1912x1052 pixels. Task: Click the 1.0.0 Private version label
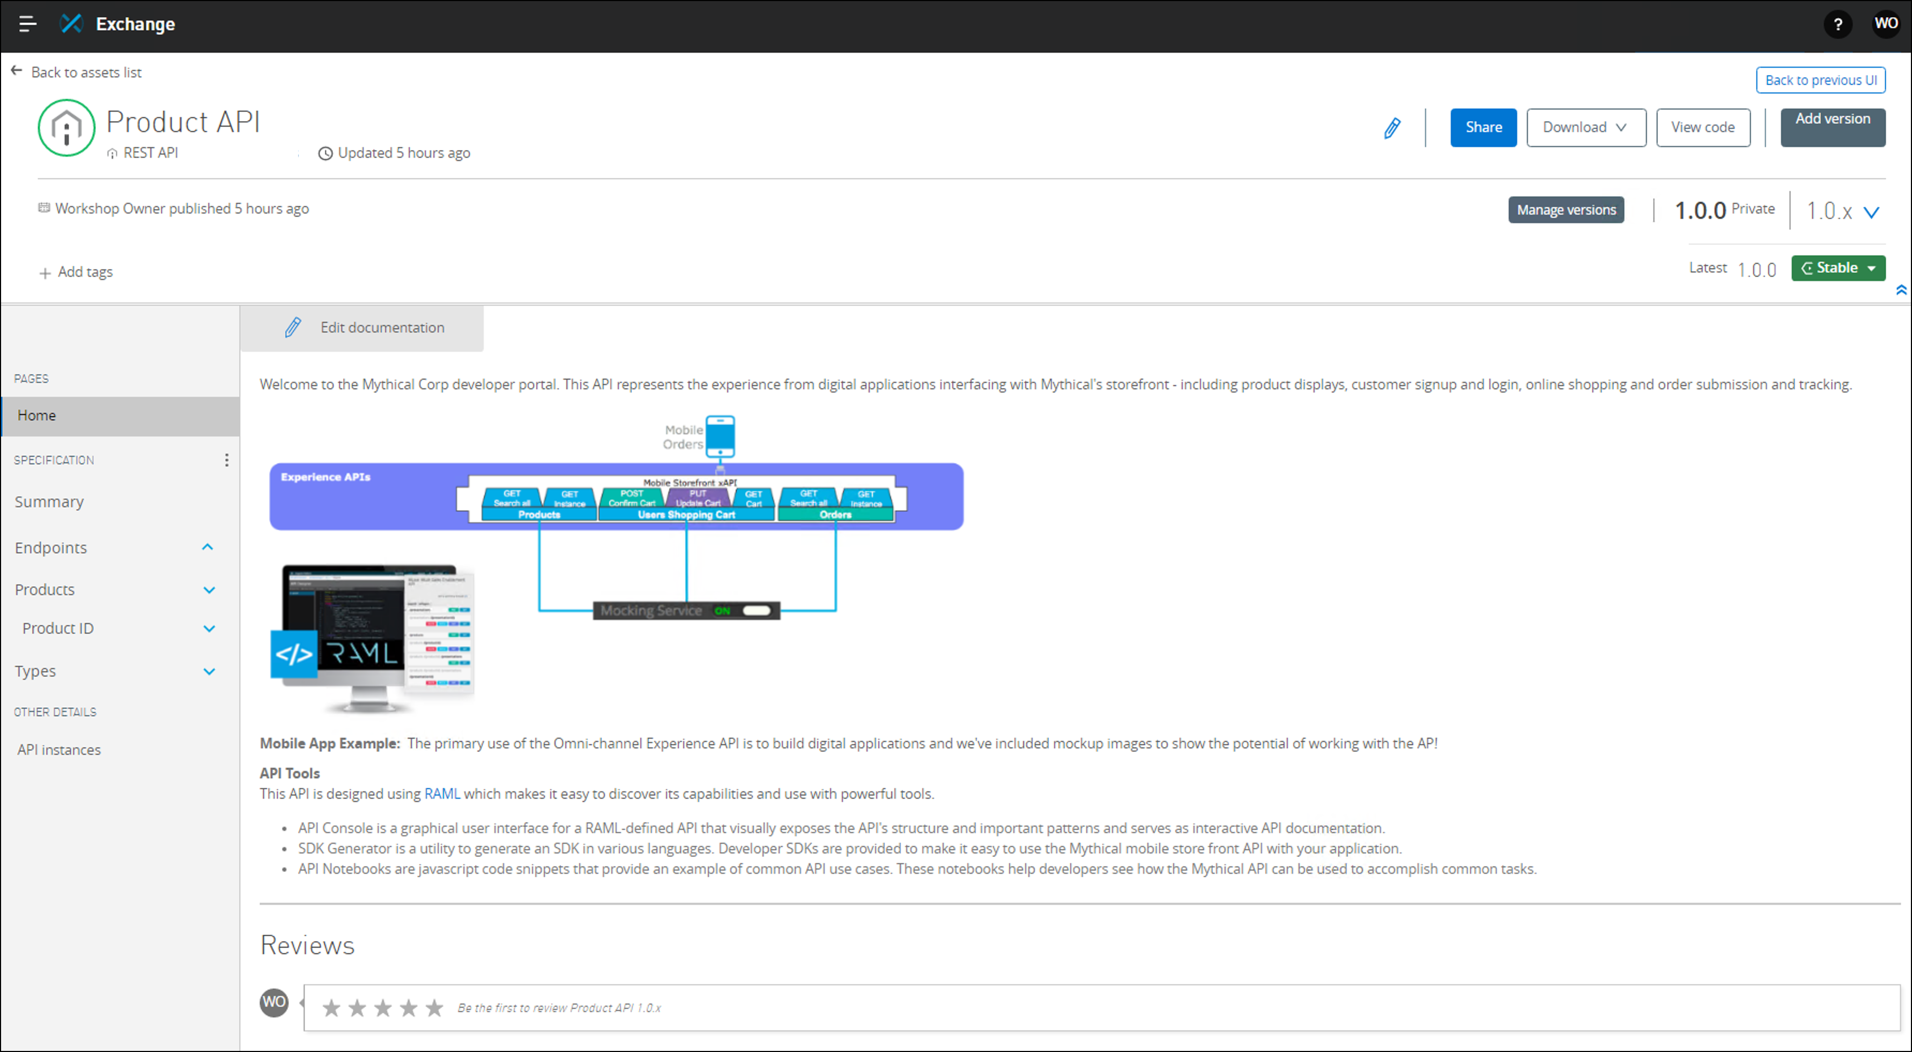point(1724,210)
